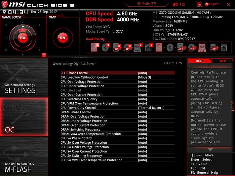Image resolution: width=235 pixels, height=176 pixels.
Task: Change CPU Loadline Calibration Control [Mode 3]
Action: [144, 77]
